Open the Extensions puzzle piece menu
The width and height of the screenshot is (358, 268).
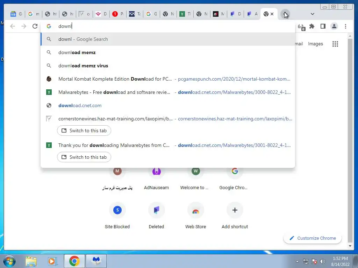tap(312, 26)
